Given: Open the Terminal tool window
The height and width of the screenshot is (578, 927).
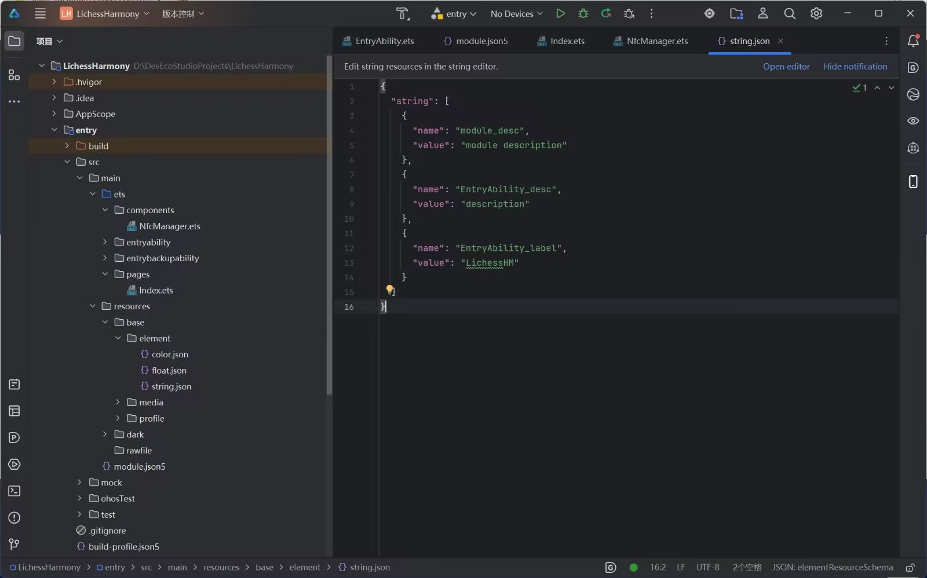Looking at the screenshot, I should [14, 491].
